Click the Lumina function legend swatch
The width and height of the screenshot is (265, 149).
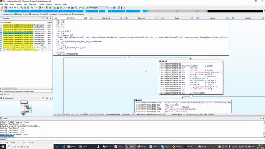[x=72, y=14]
